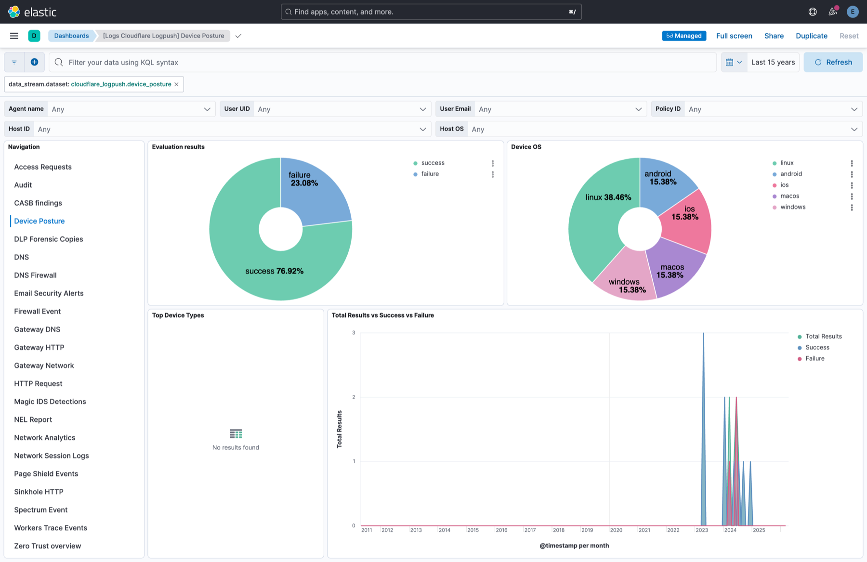Image resolution: width=867 pixels, height=562 pixels.
Task: Click the Full screen button
Action: 734,36
